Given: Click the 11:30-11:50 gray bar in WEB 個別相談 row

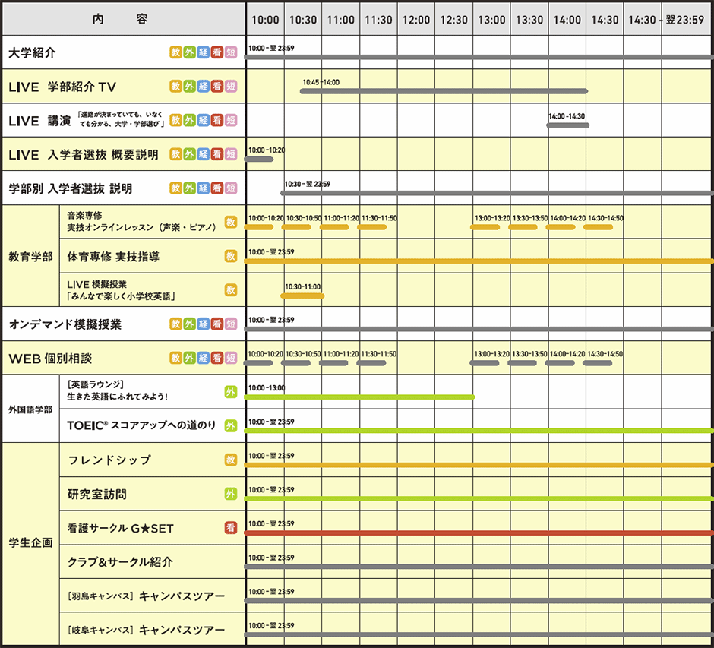Looking at the screenshot, I should pyautogui.click(x=371, y=363).
